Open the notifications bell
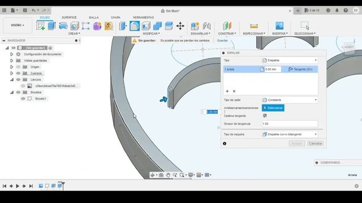The image size is (362, 203). 337,10
